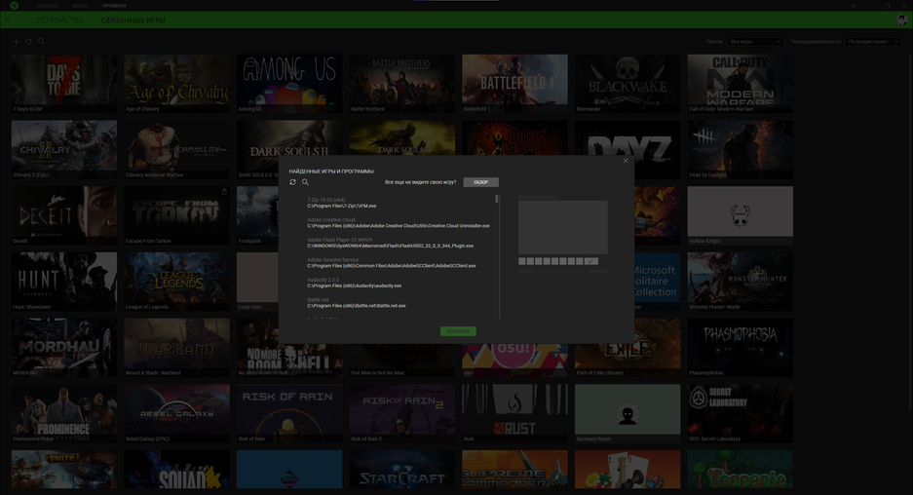Viewport: 913px width, 495px height.
Task: Open the Phasmophobia game tile
Action: [x=741, y=347]
